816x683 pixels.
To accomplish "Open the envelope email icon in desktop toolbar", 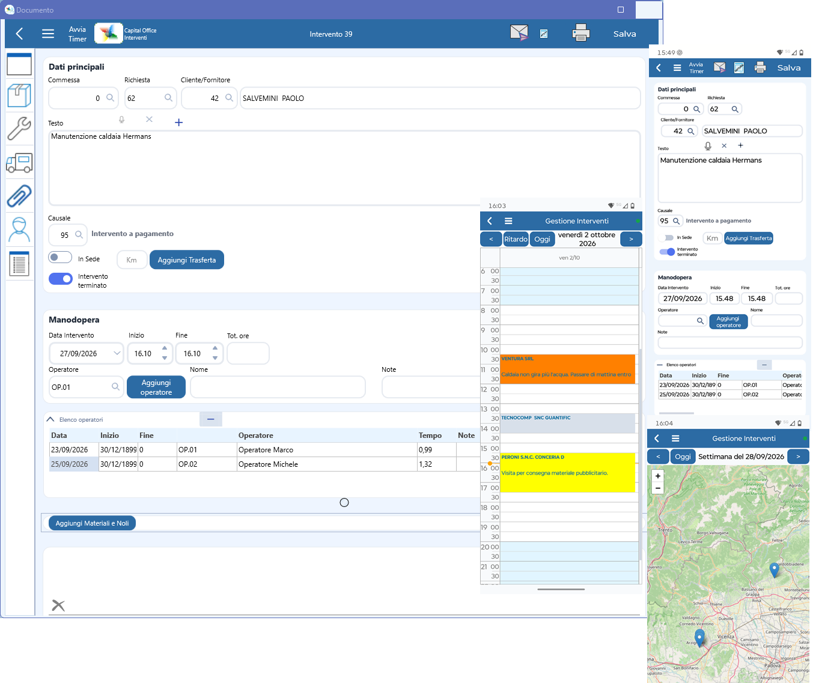I will click(x=519, y=32).
